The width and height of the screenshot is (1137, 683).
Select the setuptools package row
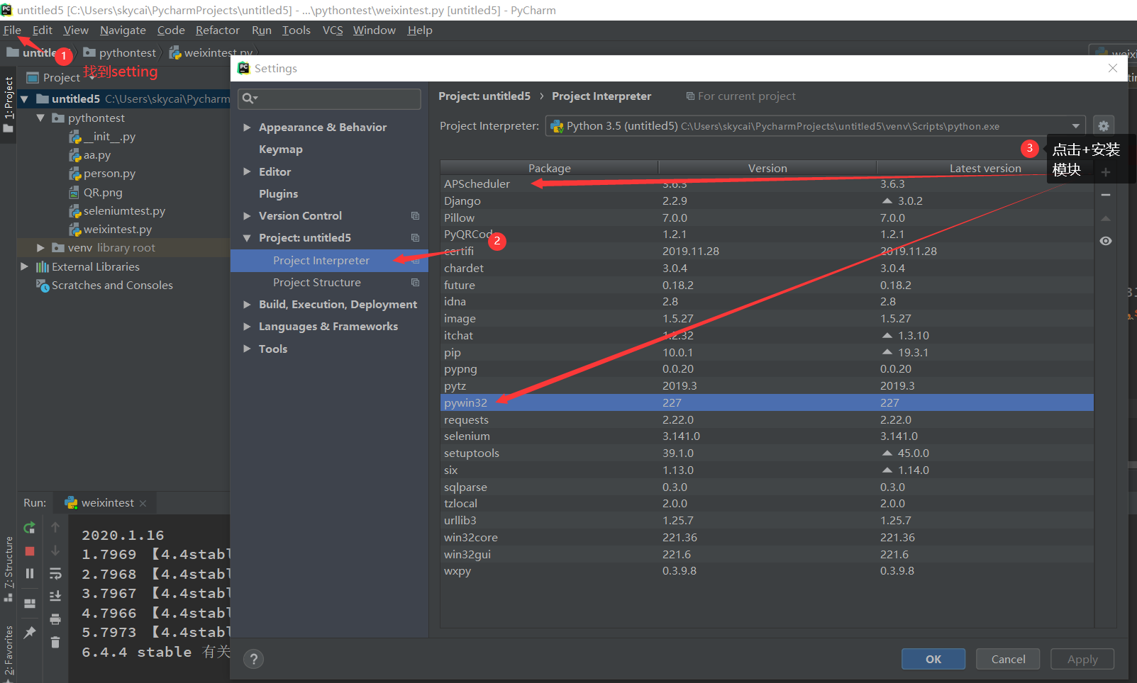[767, 453]
